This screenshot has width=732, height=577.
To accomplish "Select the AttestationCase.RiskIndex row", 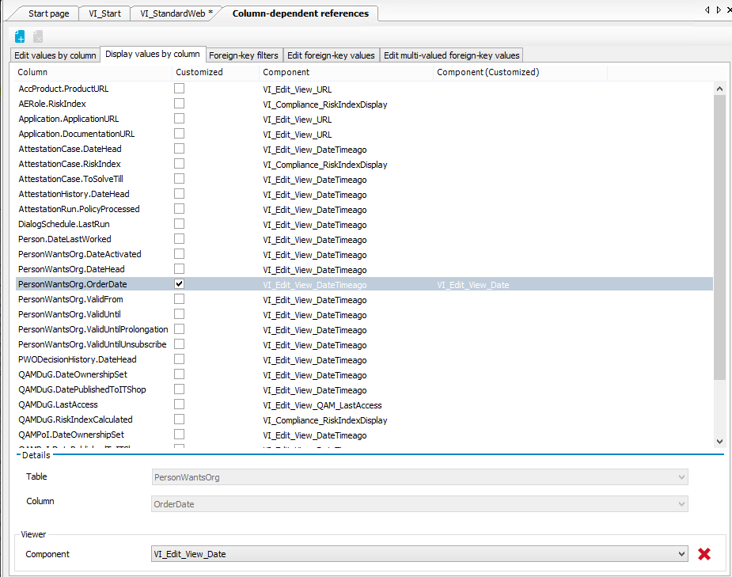I will pyautogui.click(x=70, y=164).
